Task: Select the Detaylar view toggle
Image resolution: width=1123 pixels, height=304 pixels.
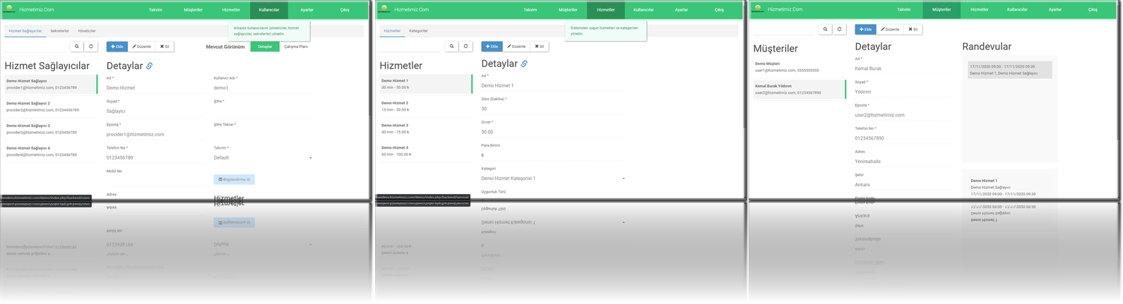Action: [265, 47]
